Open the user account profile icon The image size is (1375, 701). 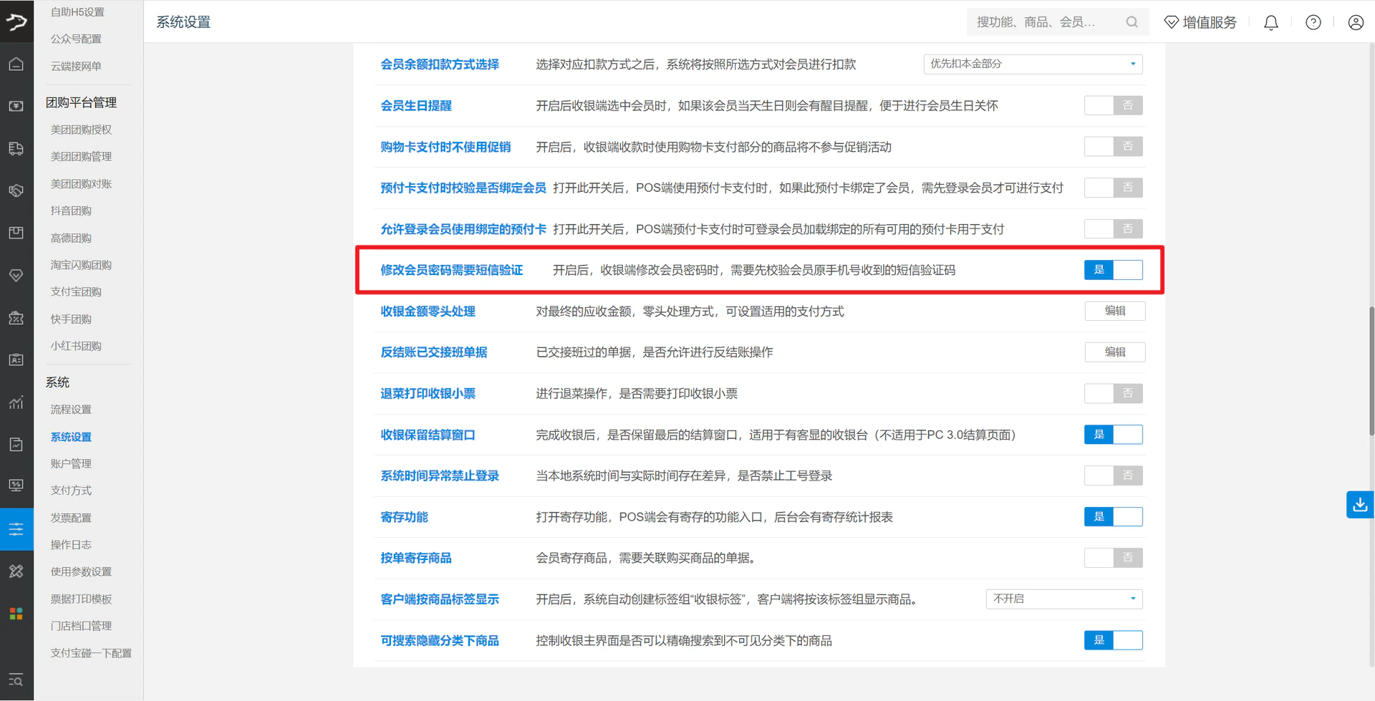[1356, 22]
